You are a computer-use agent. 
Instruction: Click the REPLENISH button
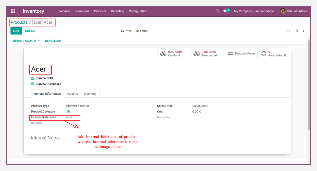point(53,41)
